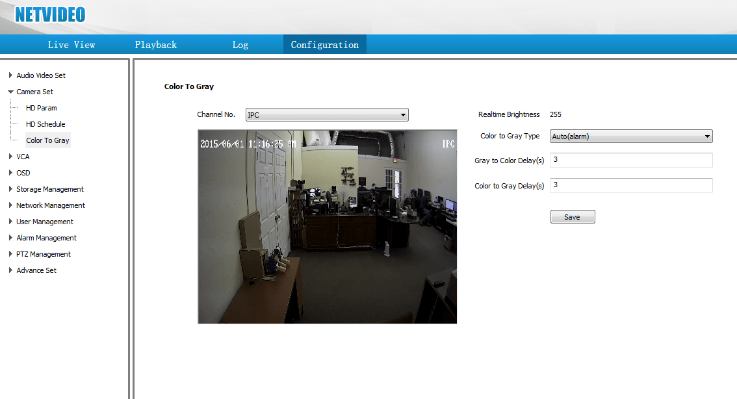Screen dimensions: 737x399
Task: Expand the Alarm Management arrow
Action: click(10, 238)
